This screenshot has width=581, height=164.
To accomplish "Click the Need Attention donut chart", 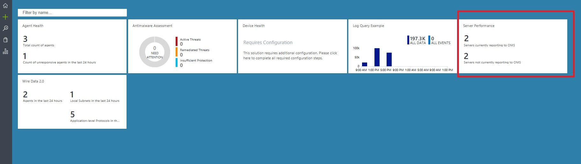I will (x=155, y=52).
